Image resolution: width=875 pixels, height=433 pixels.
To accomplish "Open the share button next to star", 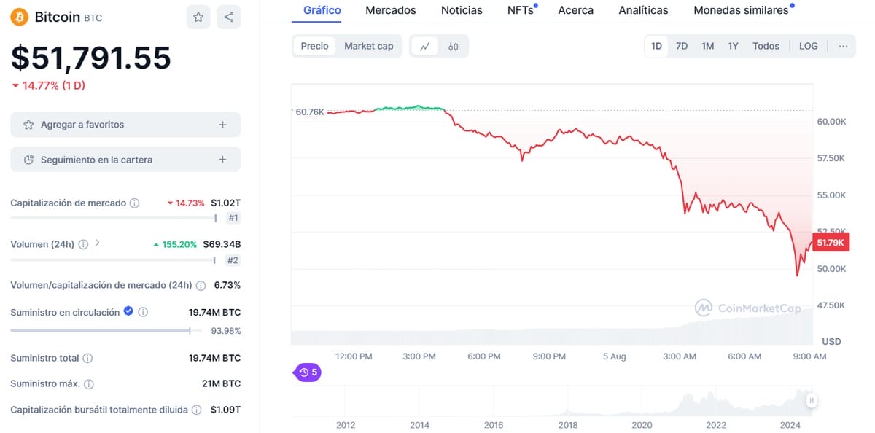I will (229, 17).
